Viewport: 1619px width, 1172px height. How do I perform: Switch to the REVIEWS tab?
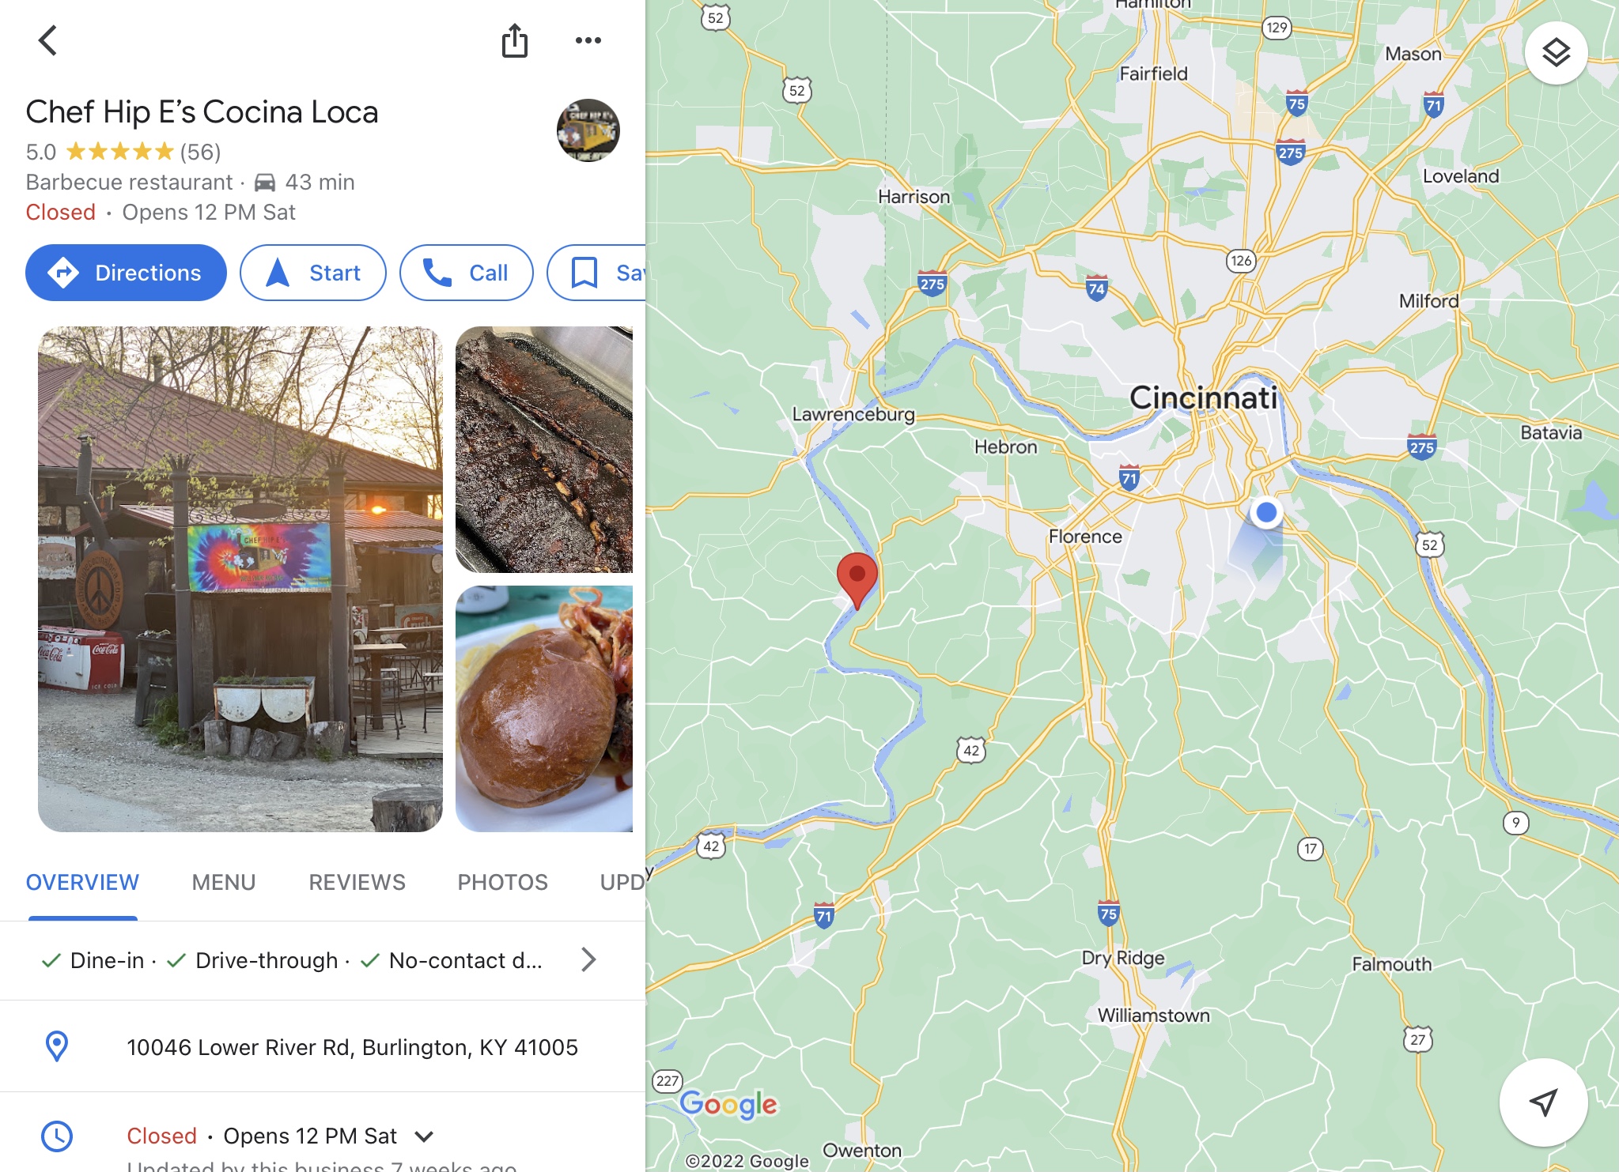(357, 882)
